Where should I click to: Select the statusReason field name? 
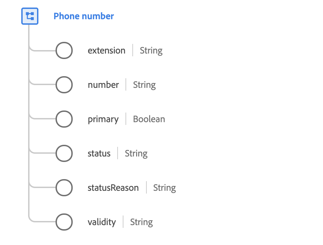[x=113, y=188]
